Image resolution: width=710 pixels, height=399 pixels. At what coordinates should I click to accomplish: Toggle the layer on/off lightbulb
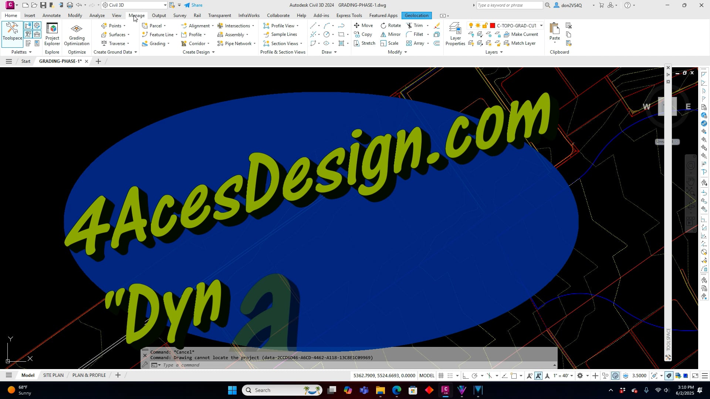point(471,25)
